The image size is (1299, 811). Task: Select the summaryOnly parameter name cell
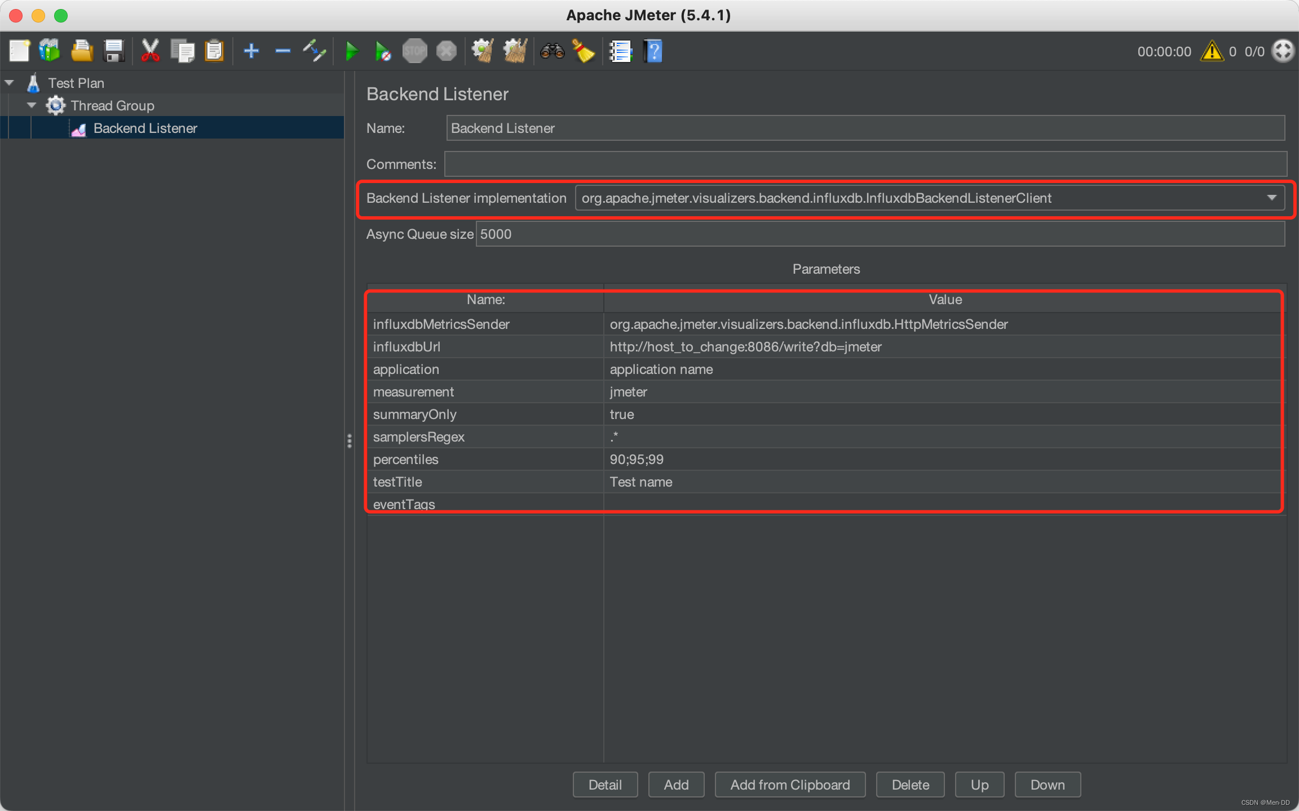[x=485, y=414]
